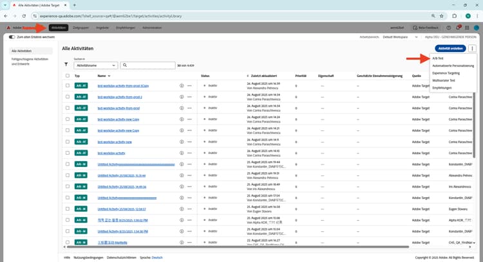Tick checkbox of activity updated at 14:11
This screenshot has height=262, width=483.
pyautogui.click(x=68, y=142)
